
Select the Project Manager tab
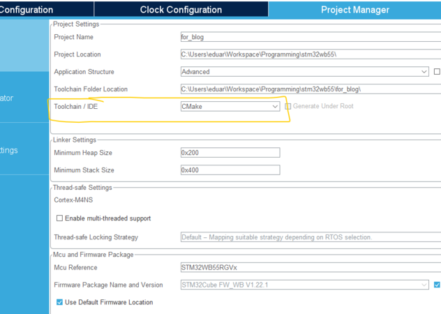355,10
